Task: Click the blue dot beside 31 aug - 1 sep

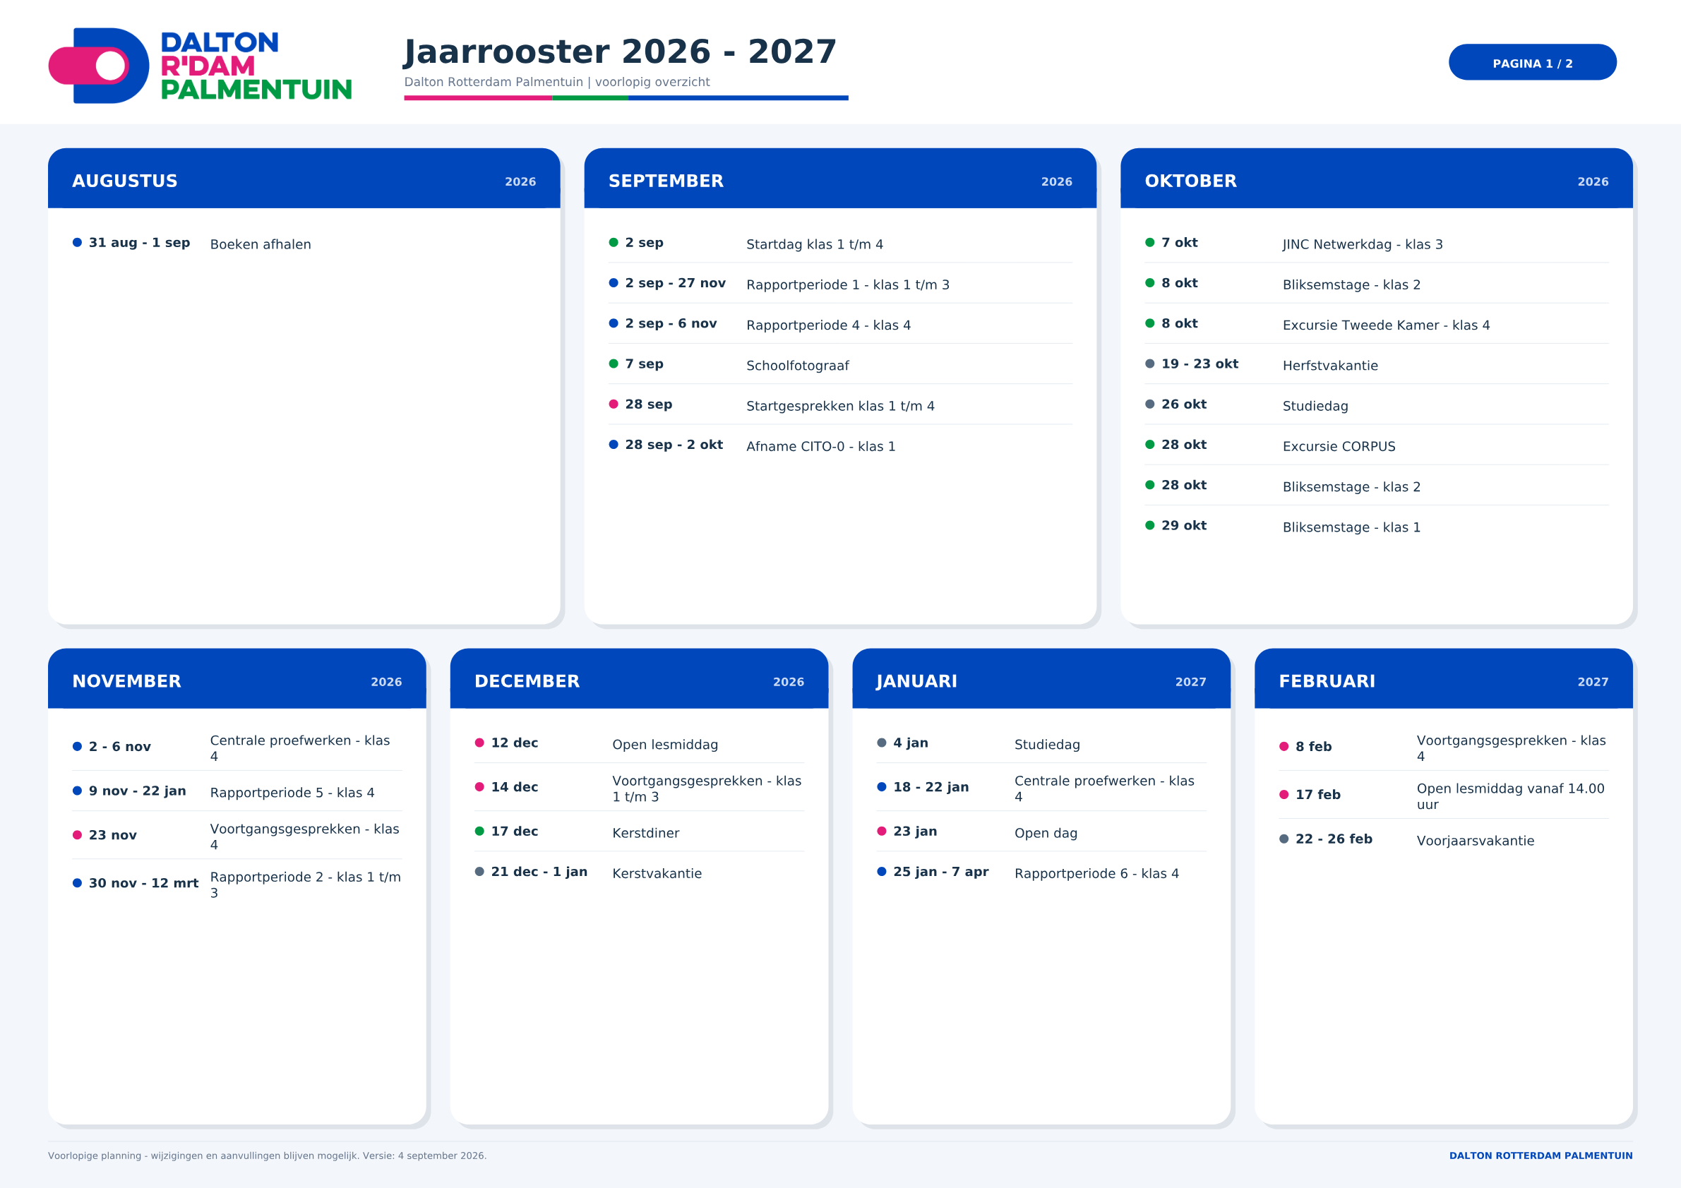Action: (77, 242)
